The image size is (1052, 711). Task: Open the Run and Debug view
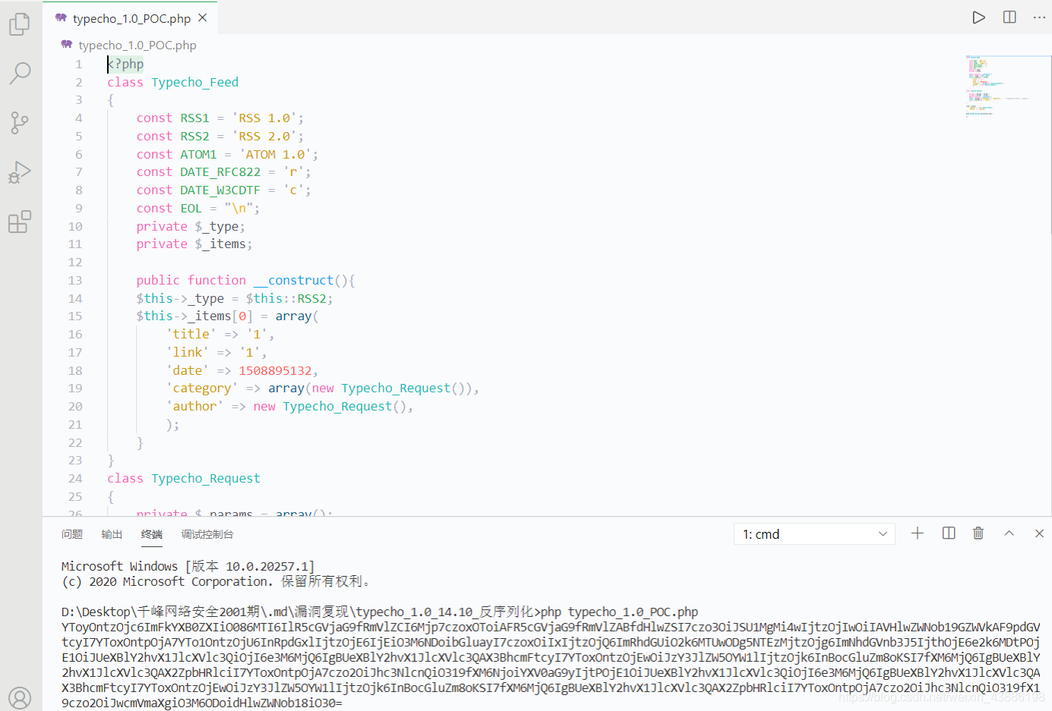(x=20, y=172)
